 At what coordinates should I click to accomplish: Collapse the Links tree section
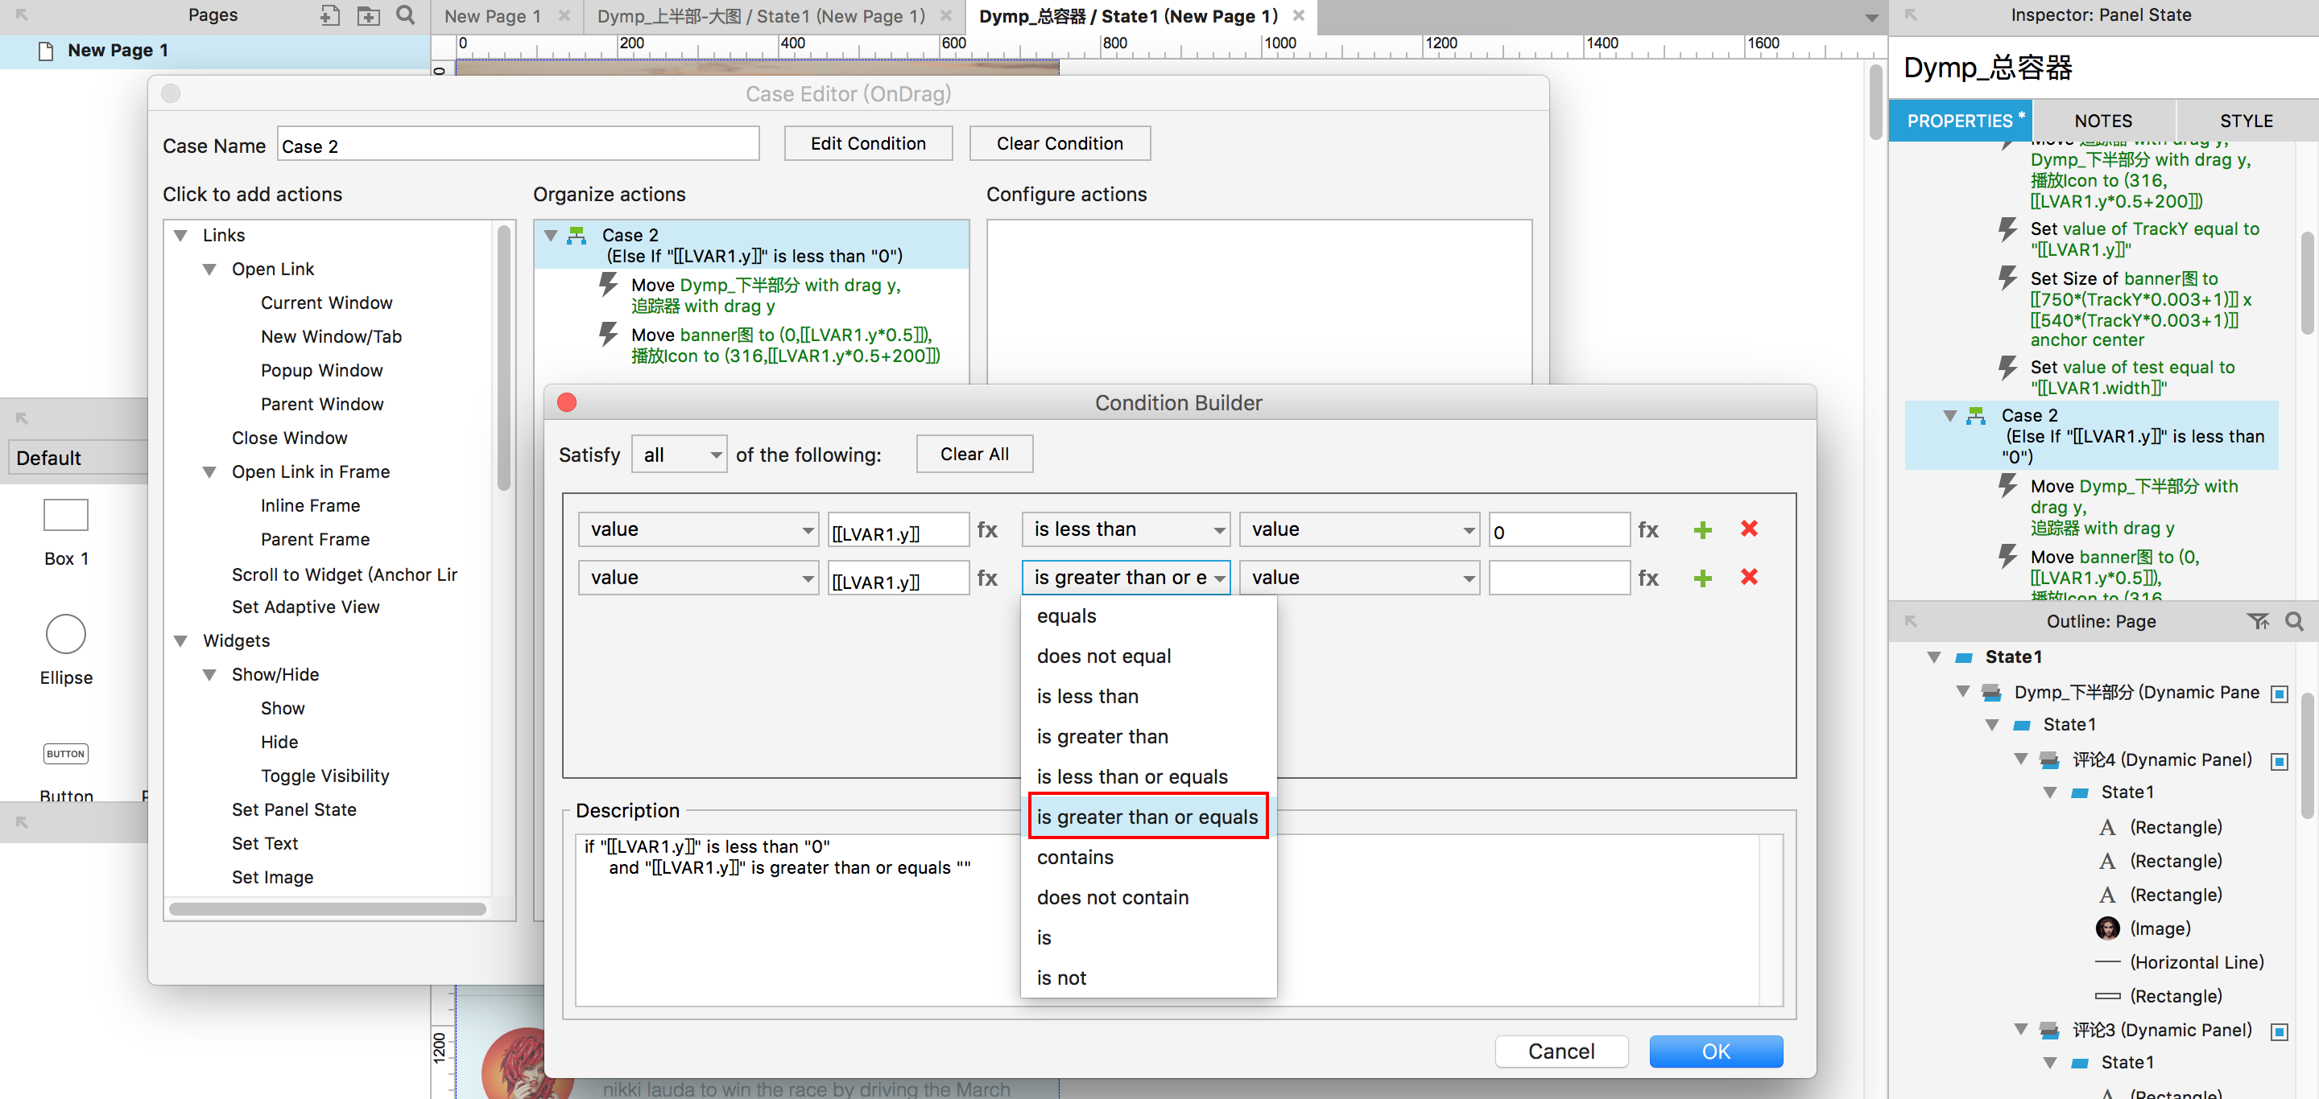[180, 236]
